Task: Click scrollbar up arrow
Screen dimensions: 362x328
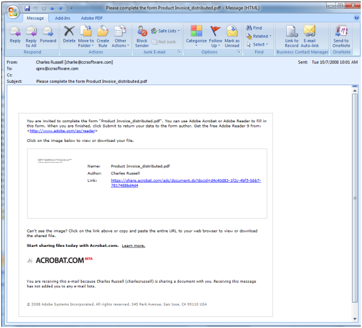Action: 355,90
